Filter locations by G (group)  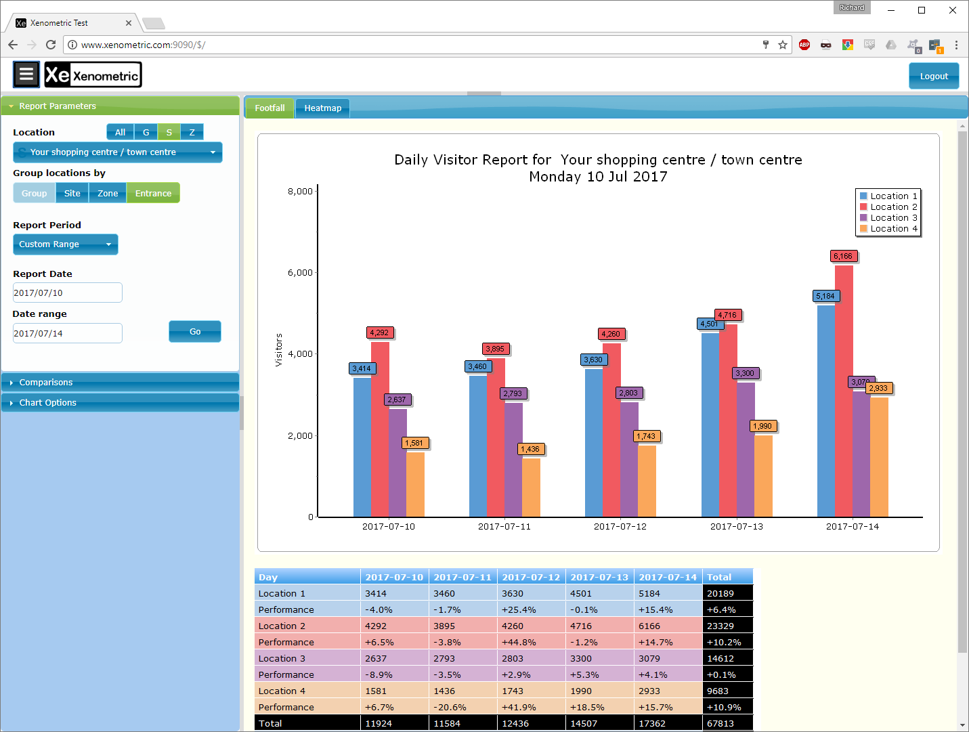tap(146, 132)
